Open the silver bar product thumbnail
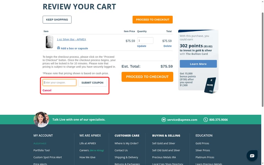The image size is (264, 165). (x=49, y=42)
